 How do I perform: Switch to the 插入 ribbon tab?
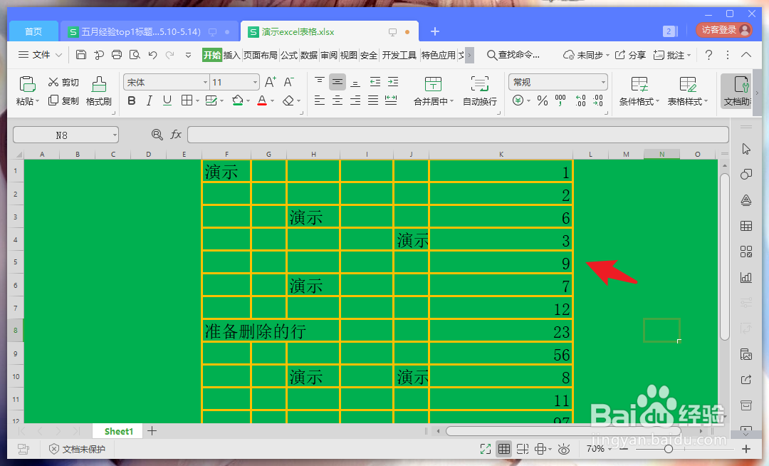tap(231, 55)
